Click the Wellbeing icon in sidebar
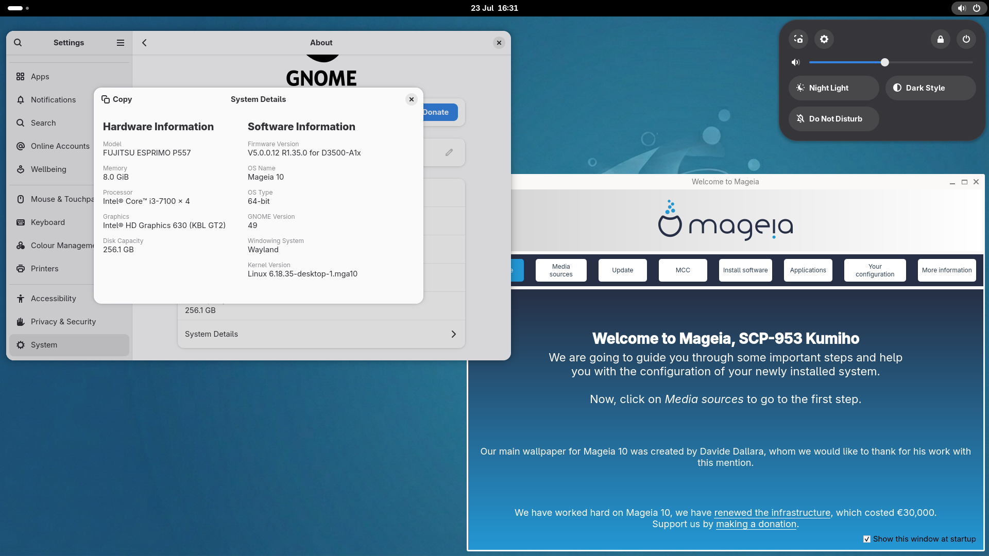Image resolution: width=989 pixels, height=556 pixels. (21, 169)
